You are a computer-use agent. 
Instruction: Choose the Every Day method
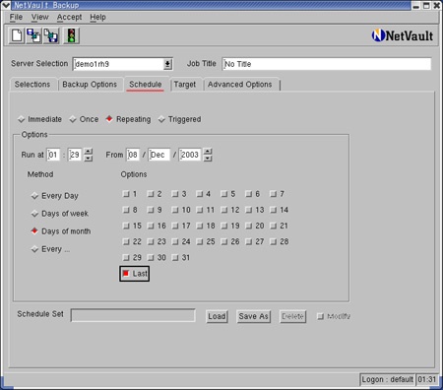point(54,196)
